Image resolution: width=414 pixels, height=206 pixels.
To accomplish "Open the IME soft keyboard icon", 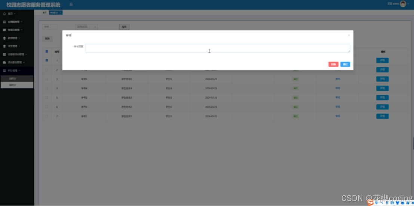I will [392, 203].
